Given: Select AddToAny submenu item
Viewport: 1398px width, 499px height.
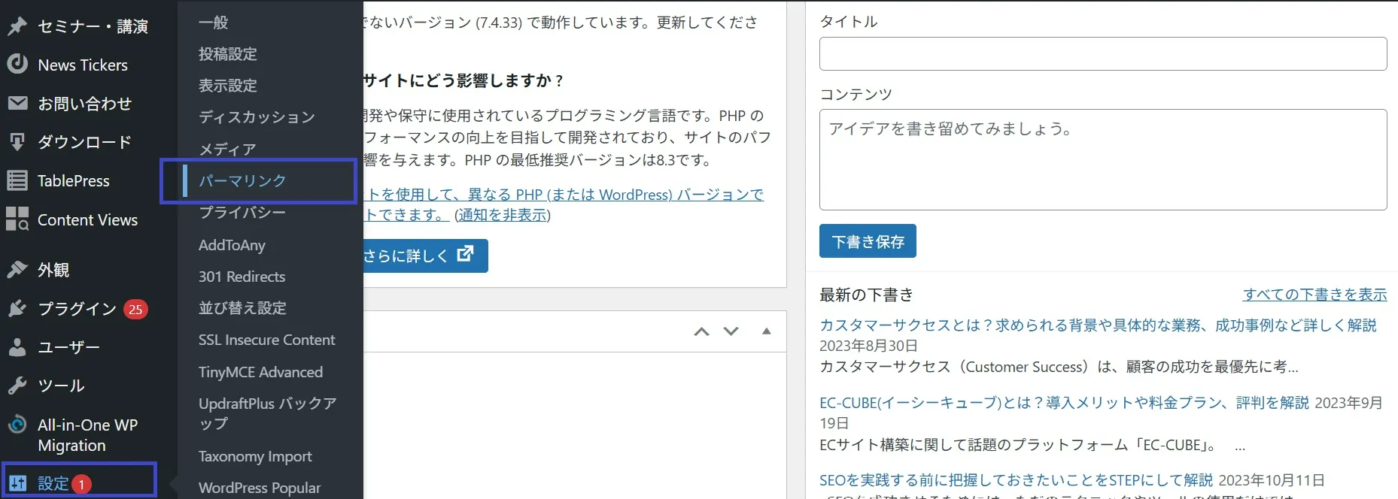Looking at the screenshot, I should coord(232,245).
